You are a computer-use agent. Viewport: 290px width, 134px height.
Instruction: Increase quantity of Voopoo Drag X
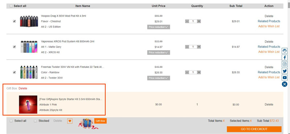tap(199, 21)
